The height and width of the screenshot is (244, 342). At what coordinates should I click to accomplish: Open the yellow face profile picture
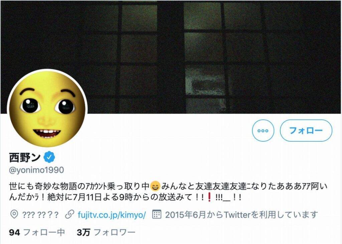point(47,109)
